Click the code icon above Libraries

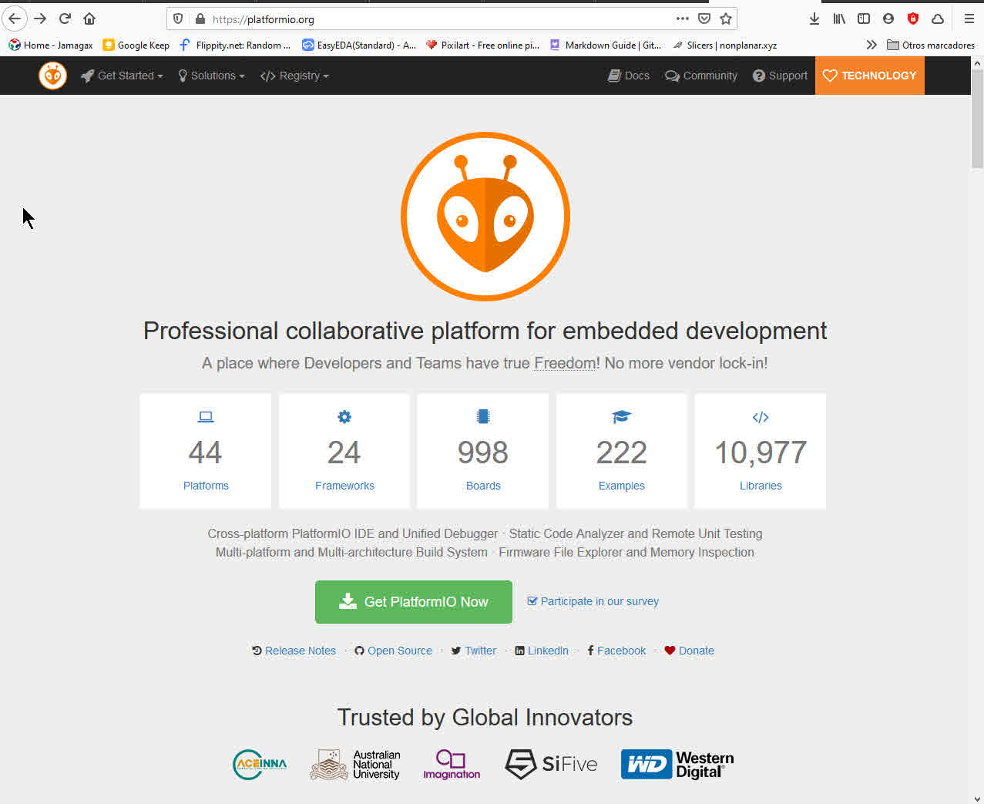pos(761,417)
